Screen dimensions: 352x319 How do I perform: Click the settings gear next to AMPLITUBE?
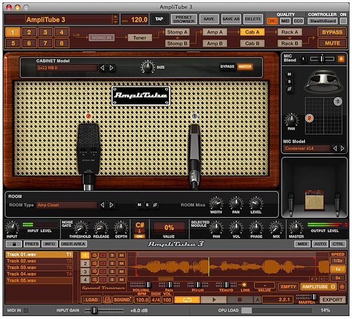click(x=342, y=287)
